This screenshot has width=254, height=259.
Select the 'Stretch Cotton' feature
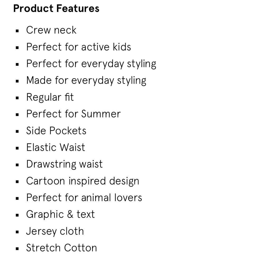pos(61,248)
